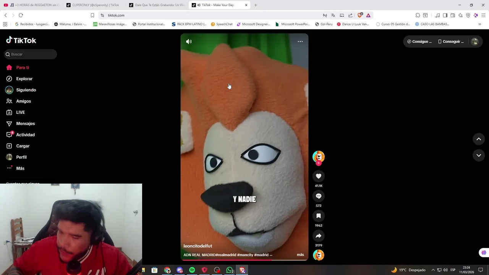The image size is (489, 275).
Task: Focus the Buscar search field
Action: [x=31, y=54]
